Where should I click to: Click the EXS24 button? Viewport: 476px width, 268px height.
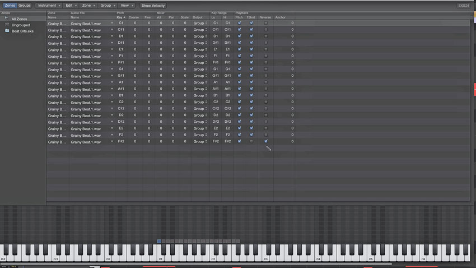(x=464, y=6)
